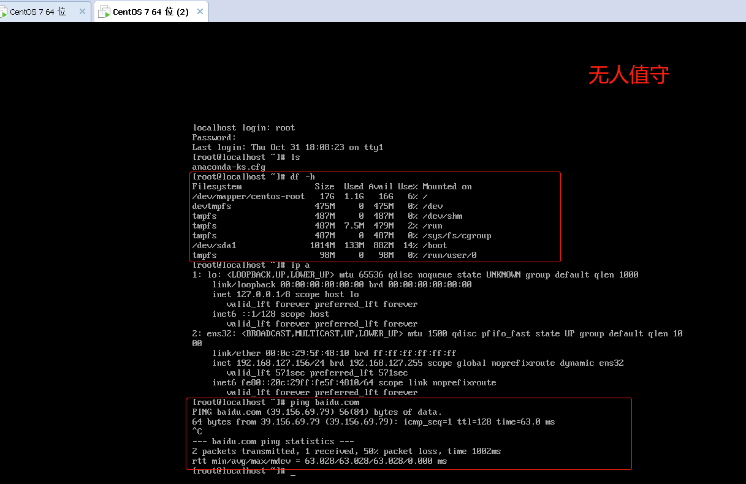Click the '17G' size value
The width and height of the screenshot is (746, 484).
327,196
